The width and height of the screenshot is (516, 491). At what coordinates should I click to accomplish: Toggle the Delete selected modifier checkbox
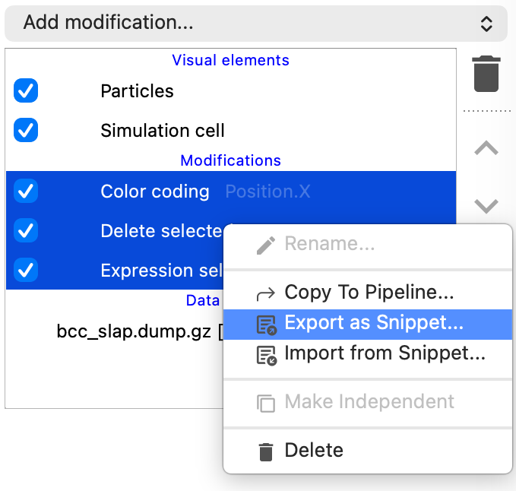[26, 230]
